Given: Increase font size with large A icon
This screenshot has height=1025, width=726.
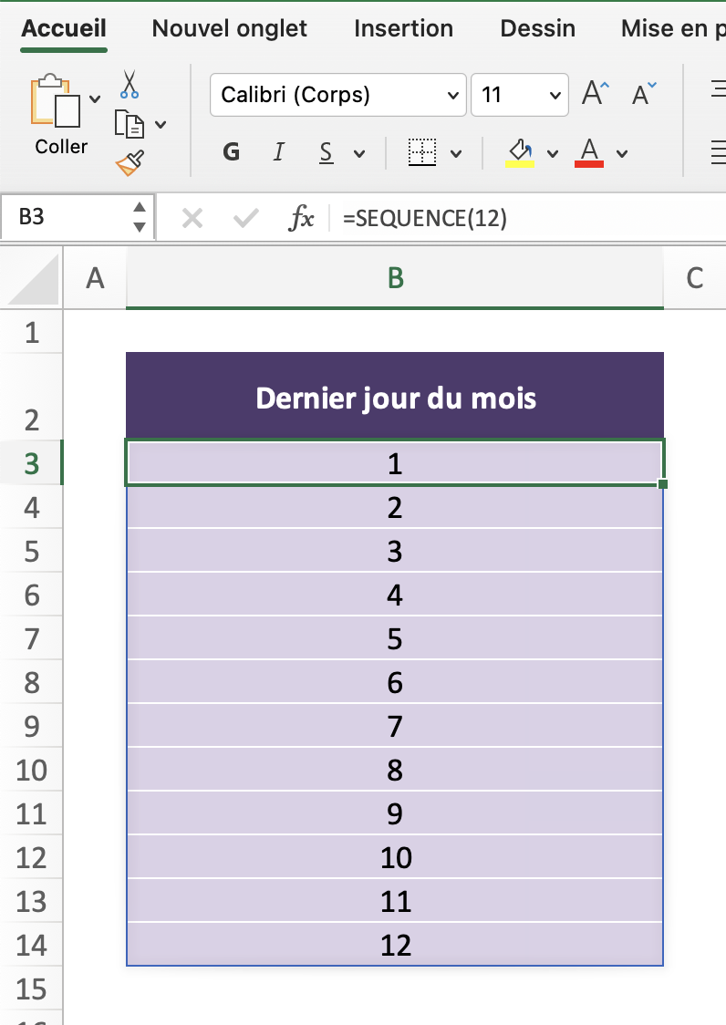Looking at the screenshot, I should click(x=596, y=94).
